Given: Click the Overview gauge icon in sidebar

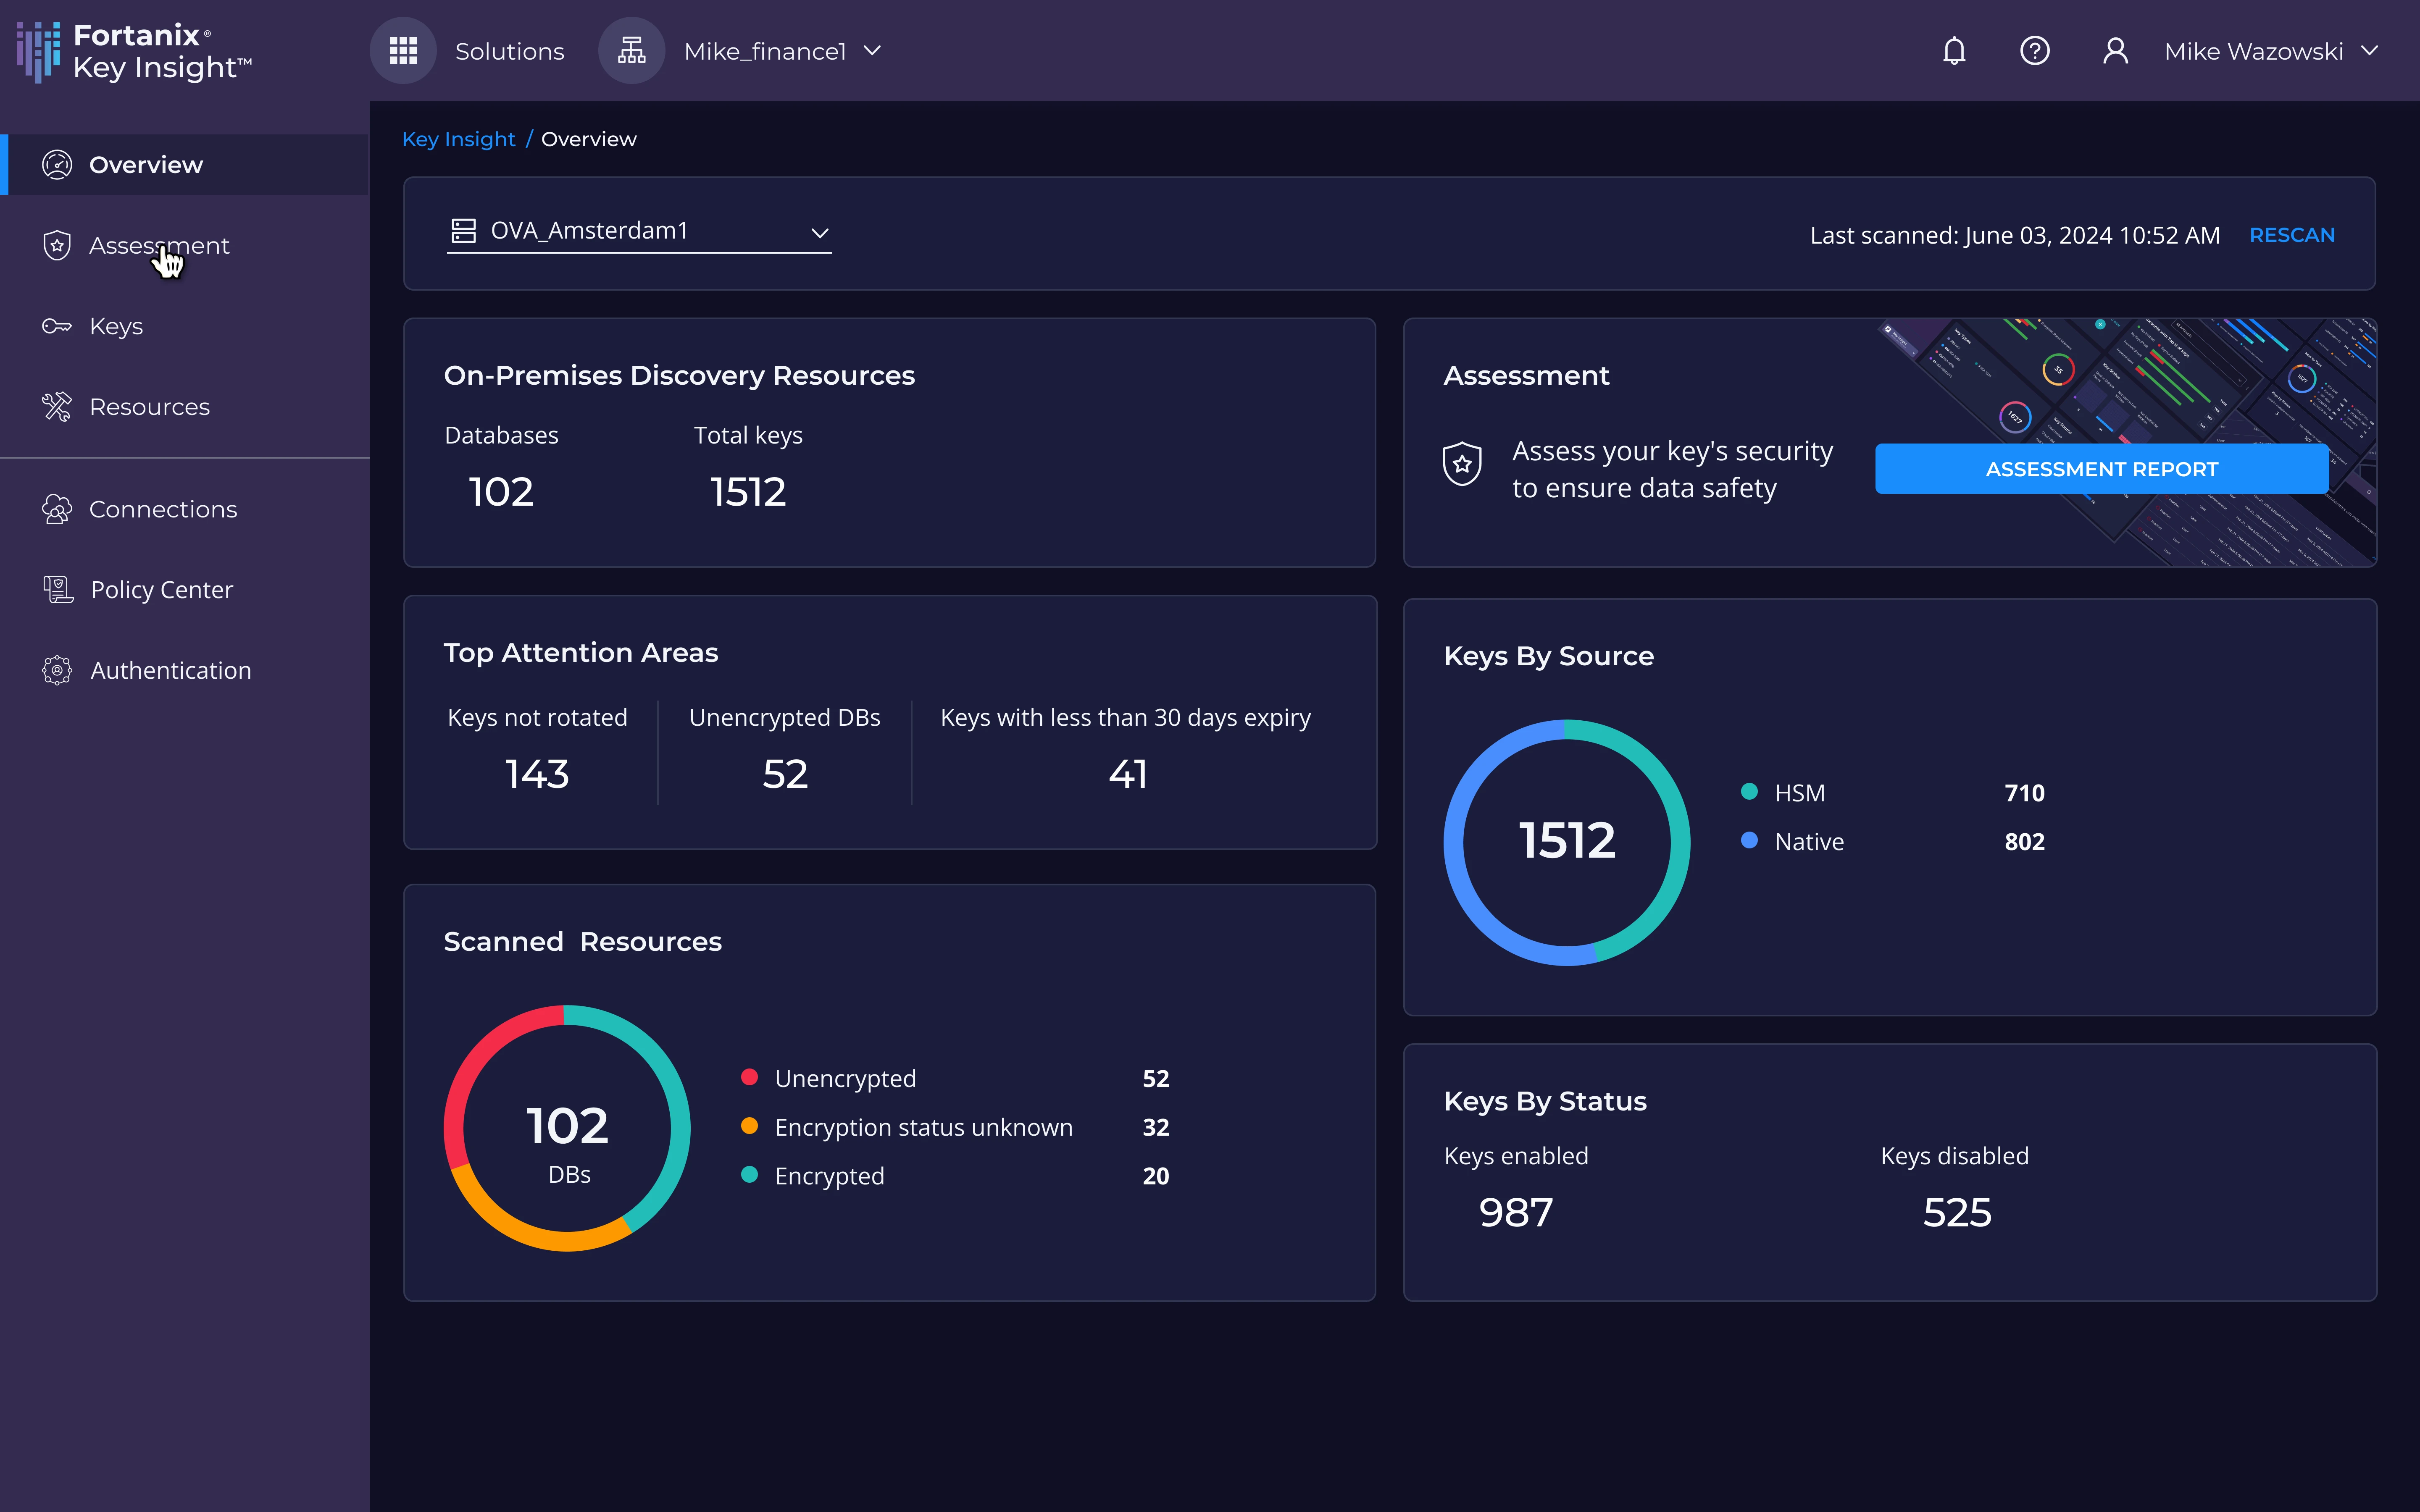Looking at the screenshot, I should pos(57,165).
